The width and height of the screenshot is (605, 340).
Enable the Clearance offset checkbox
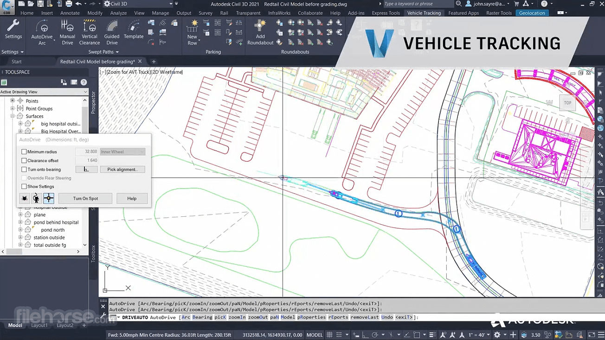tap(24, 160)
